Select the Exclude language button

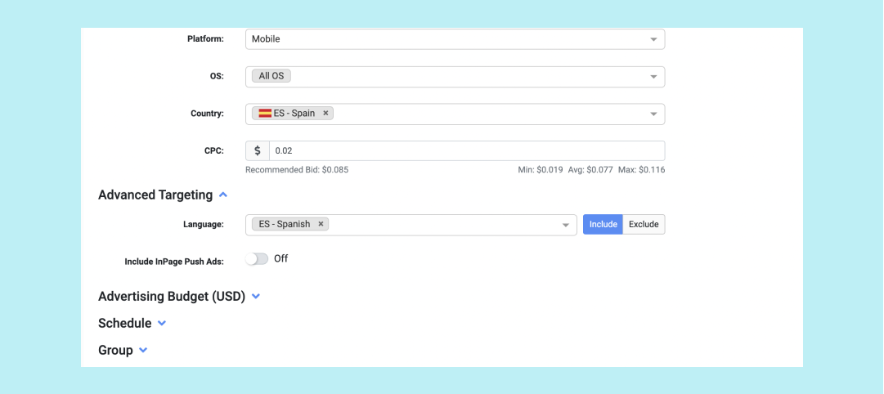(x=644, y=224)
